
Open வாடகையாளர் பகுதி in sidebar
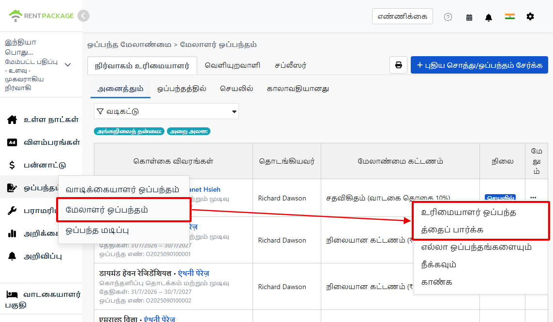pyautogui.click(x=43, y=299)
